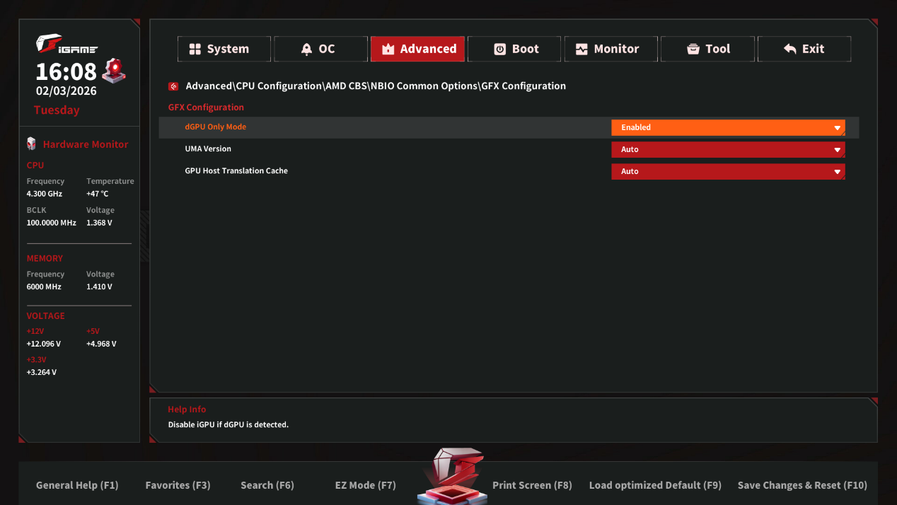The width and height of the screenshot is (897, 505).
Task: Open GPU Host Translation Cache dropdown
Action: coord(727,171)
